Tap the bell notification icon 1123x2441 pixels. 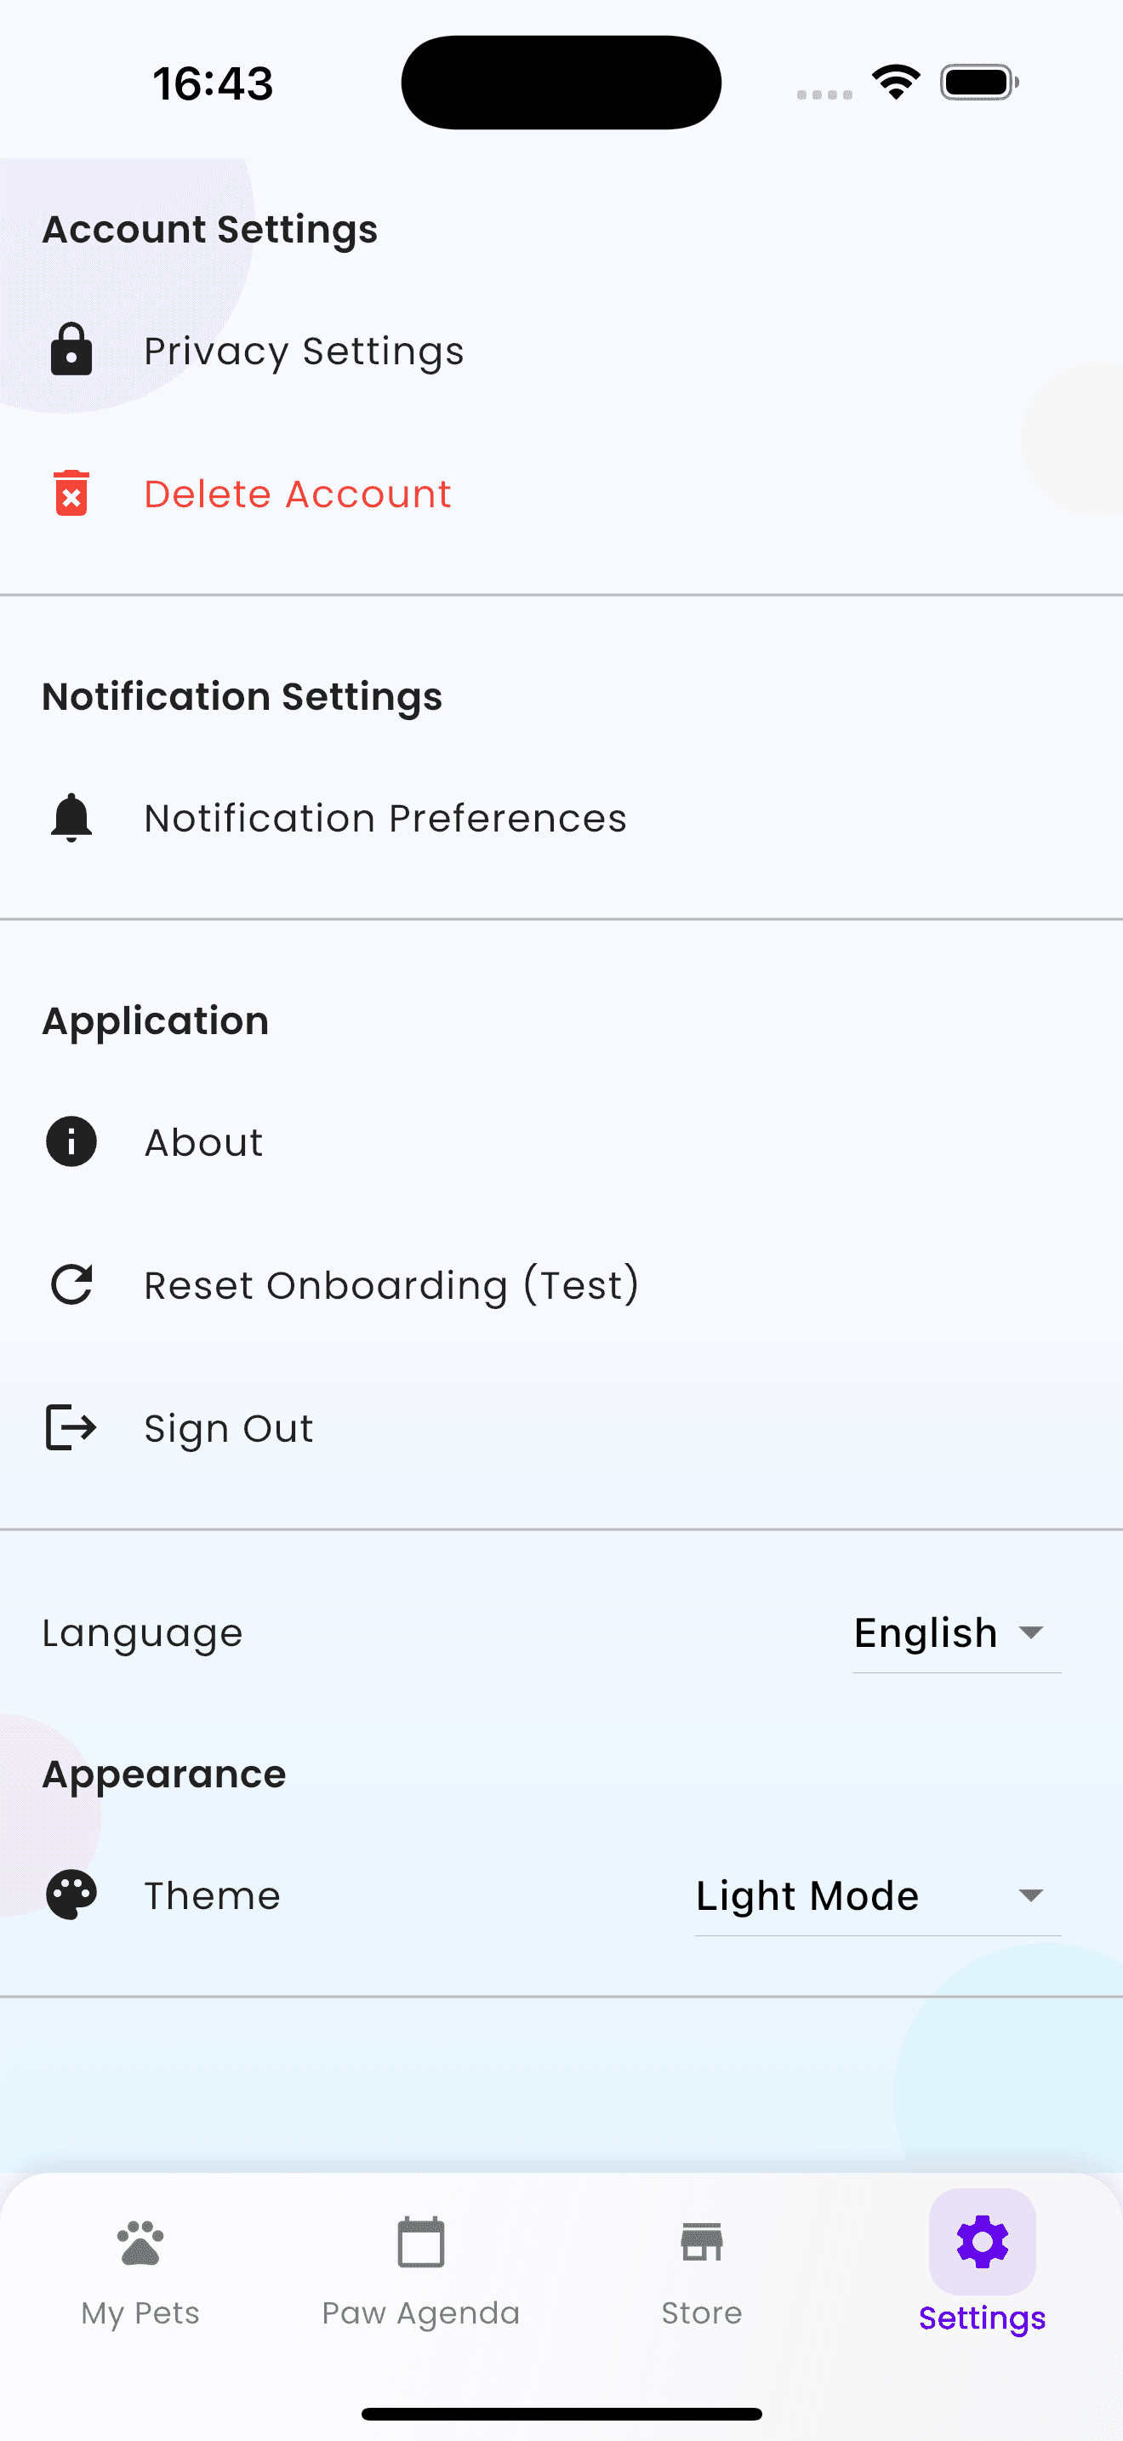click(x=71, y=818)
